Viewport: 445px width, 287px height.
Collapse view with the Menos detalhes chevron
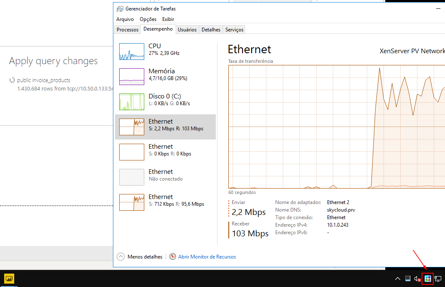point(121,256)
